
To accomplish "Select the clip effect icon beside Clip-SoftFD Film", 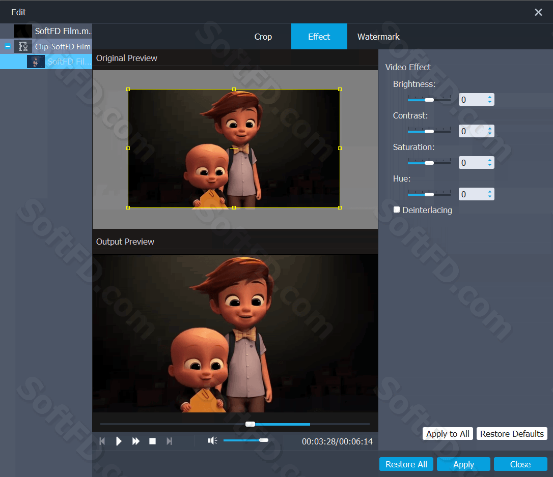I will [x=23, y=46].
